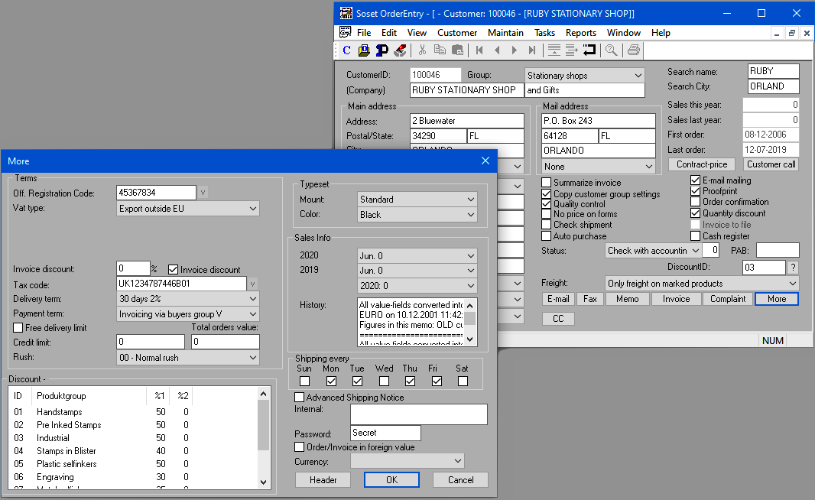Tick the Advanced Shipping Notice checkbox

tap(300, 398)
